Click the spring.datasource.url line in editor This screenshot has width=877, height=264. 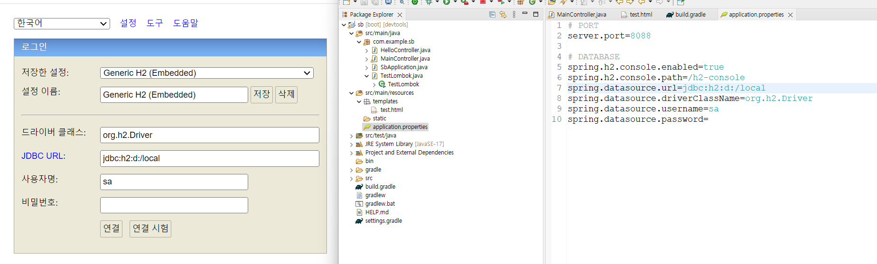pyautogui.click(x=666, y=88)
